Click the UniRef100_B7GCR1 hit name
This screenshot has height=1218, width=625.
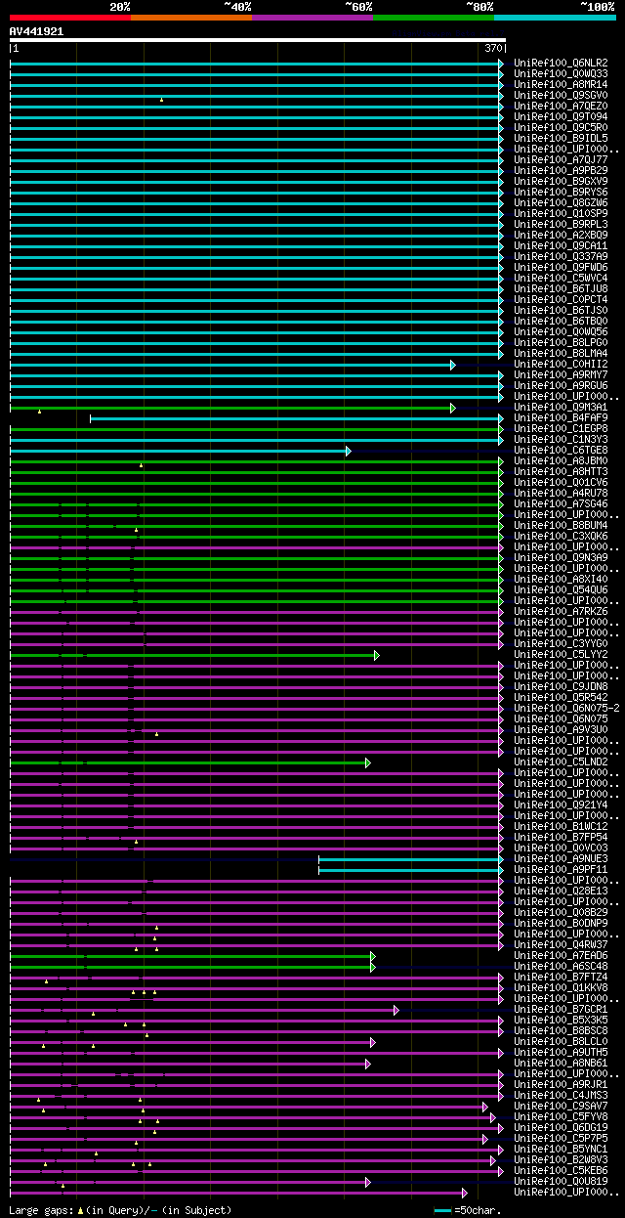tap(561, 1010)
